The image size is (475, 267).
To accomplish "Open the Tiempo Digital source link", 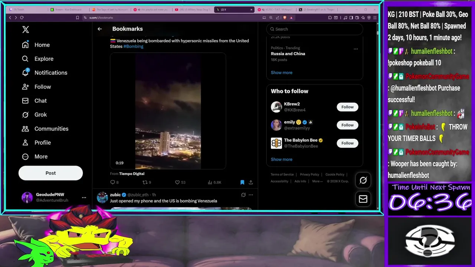I will pos(132,174).
